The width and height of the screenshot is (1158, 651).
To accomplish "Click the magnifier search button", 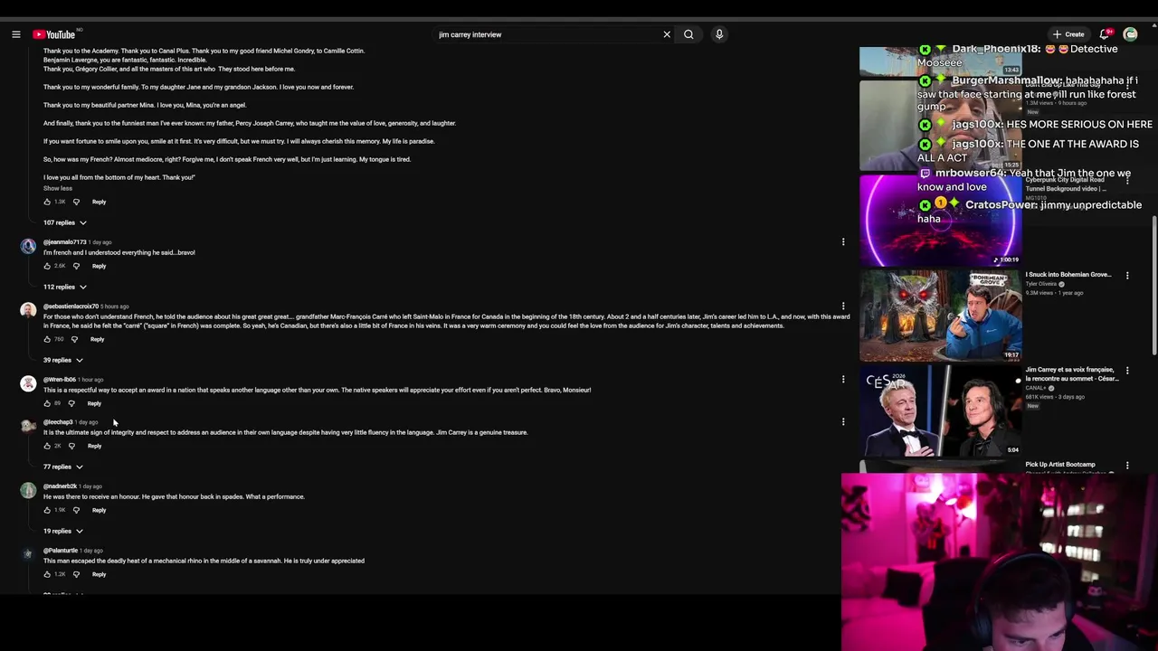I will tap(688, 34).
